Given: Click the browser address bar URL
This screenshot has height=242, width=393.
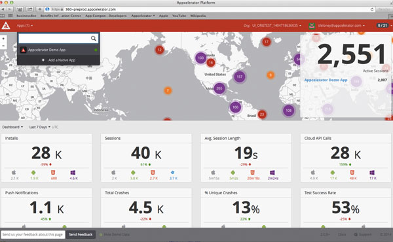Looking at the screenshot, I should pyautogui.click(x=90, y=9).
